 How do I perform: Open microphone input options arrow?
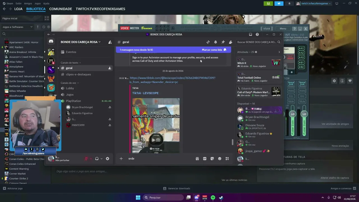[x=91, y=159]
